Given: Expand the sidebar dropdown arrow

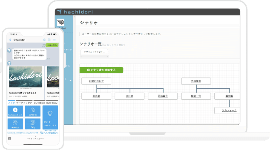Looking at the screenshot, I should [x=71, y=81].
